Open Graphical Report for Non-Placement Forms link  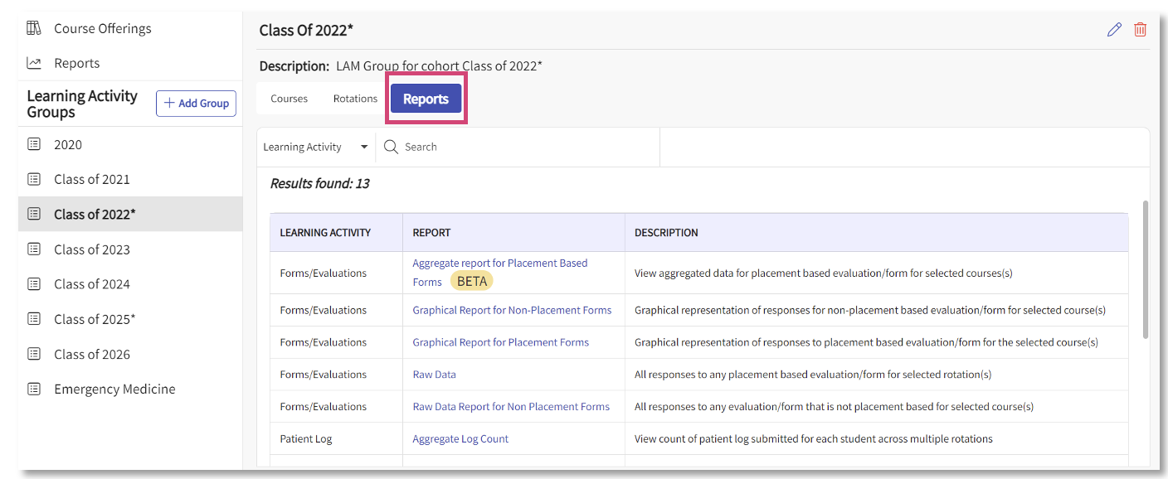(512, 310)
